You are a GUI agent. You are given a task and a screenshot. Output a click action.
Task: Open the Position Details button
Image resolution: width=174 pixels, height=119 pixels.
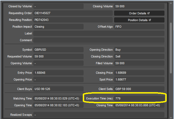pos(139,20)
